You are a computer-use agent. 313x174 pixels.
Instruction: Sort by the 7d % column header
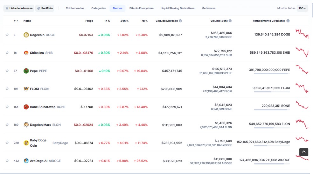(144, 21)
